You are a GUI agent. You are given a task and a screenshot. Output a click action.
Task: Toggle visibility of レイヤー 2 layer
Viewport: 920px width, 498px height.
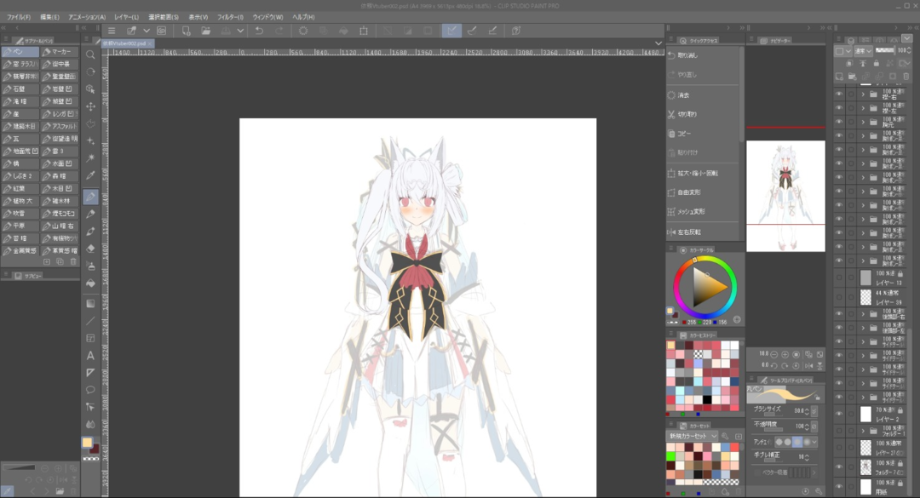[839, 415]
